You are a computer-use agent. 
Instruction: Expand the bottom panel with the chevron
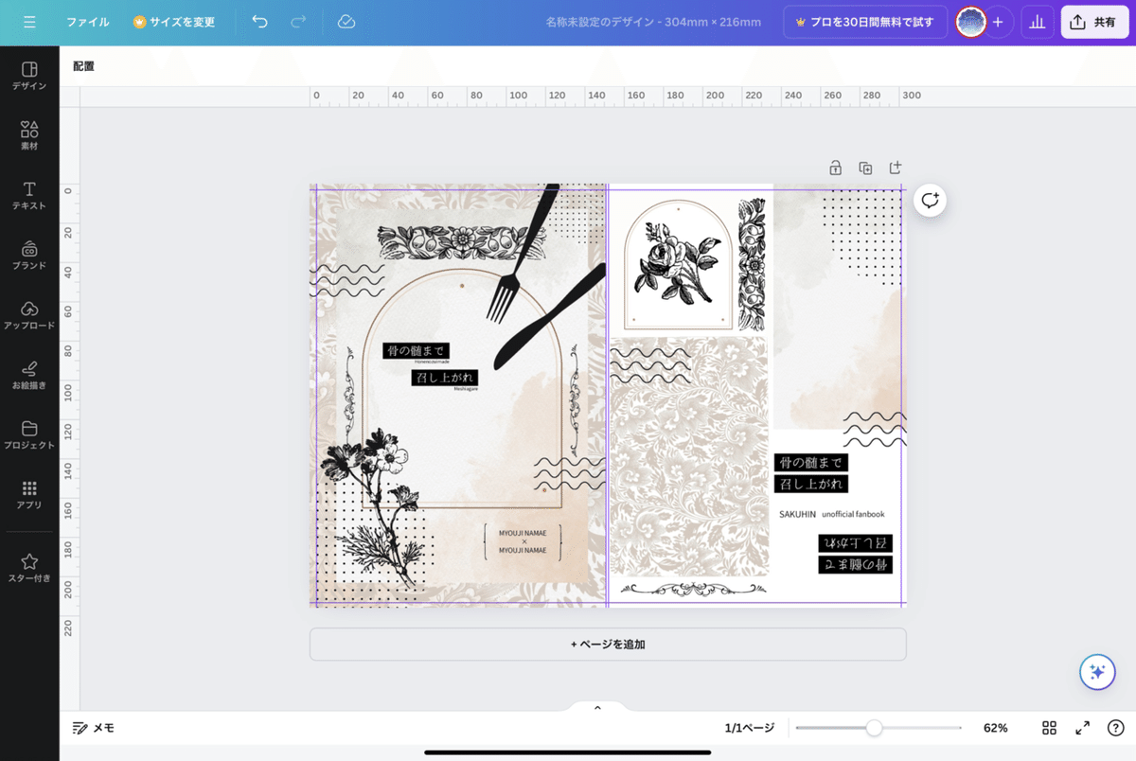[x=596, y=707]
